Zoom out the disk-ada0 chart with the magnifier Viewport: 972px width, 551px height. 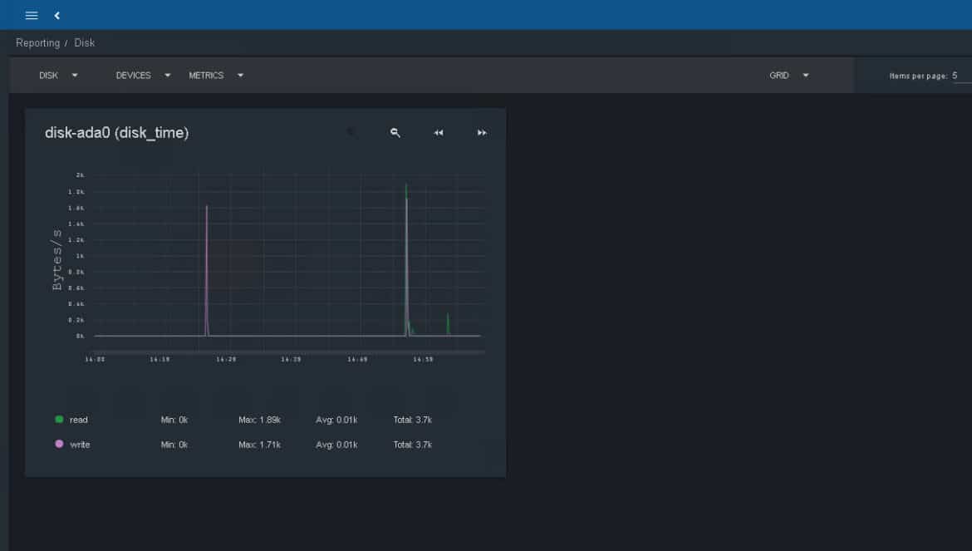click(395, 133)
